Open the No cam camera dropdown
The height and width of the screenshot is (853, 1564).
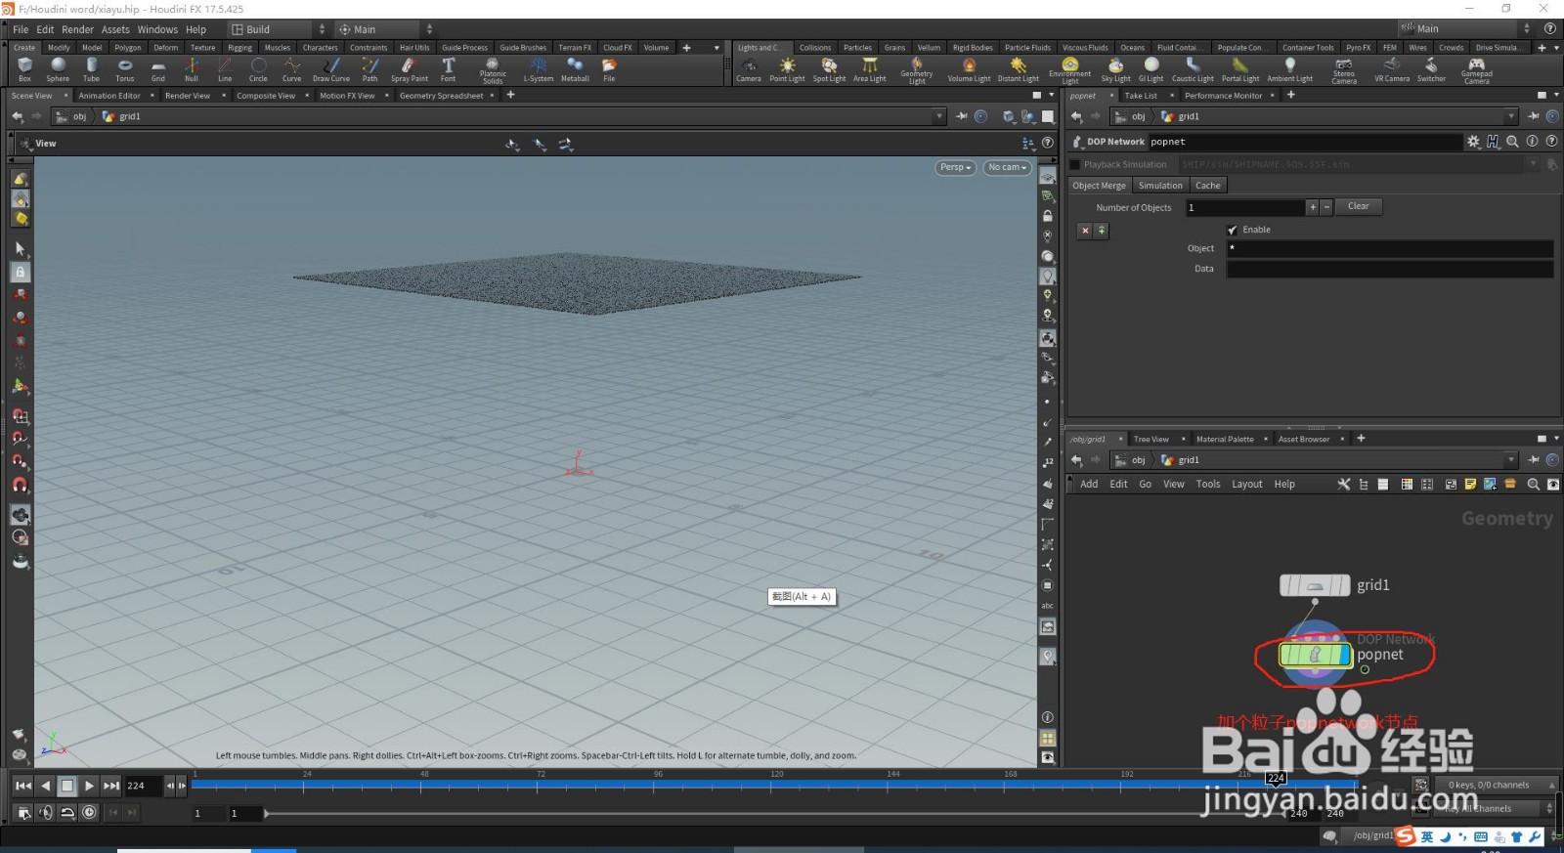(x=1007, y=167)
